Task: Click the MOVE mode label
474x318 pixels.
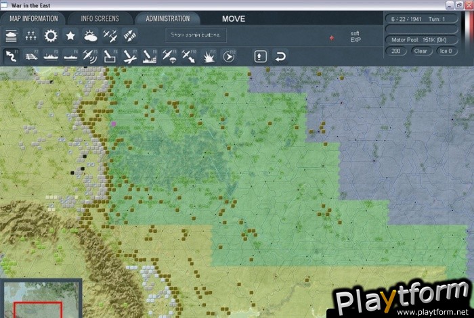Action: (x=234, y=19)
